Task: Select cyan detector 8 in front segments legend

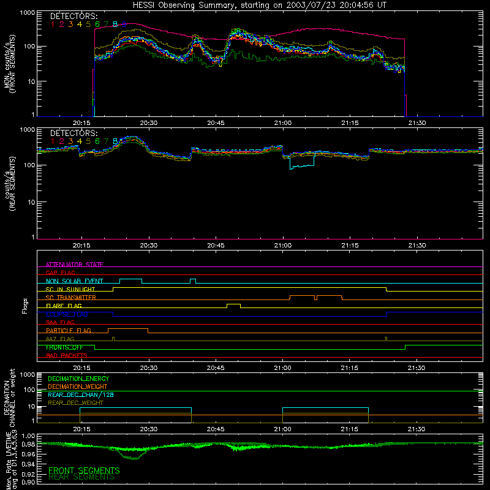Action: 115,24
